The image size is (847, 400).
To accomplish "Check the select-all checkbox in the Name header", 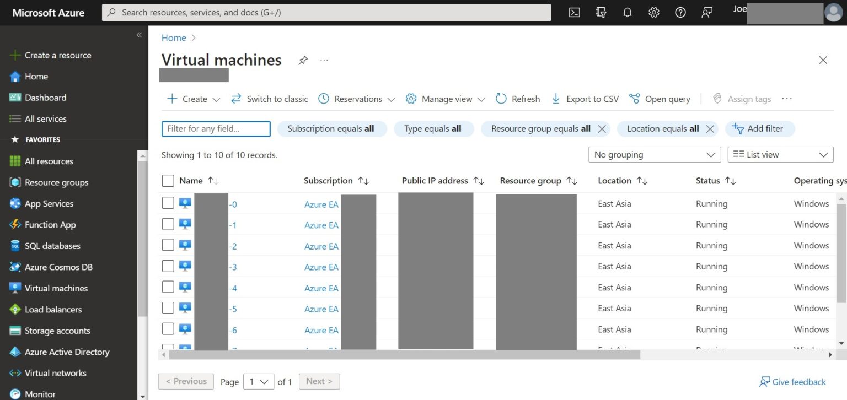I will coord(168,180).
